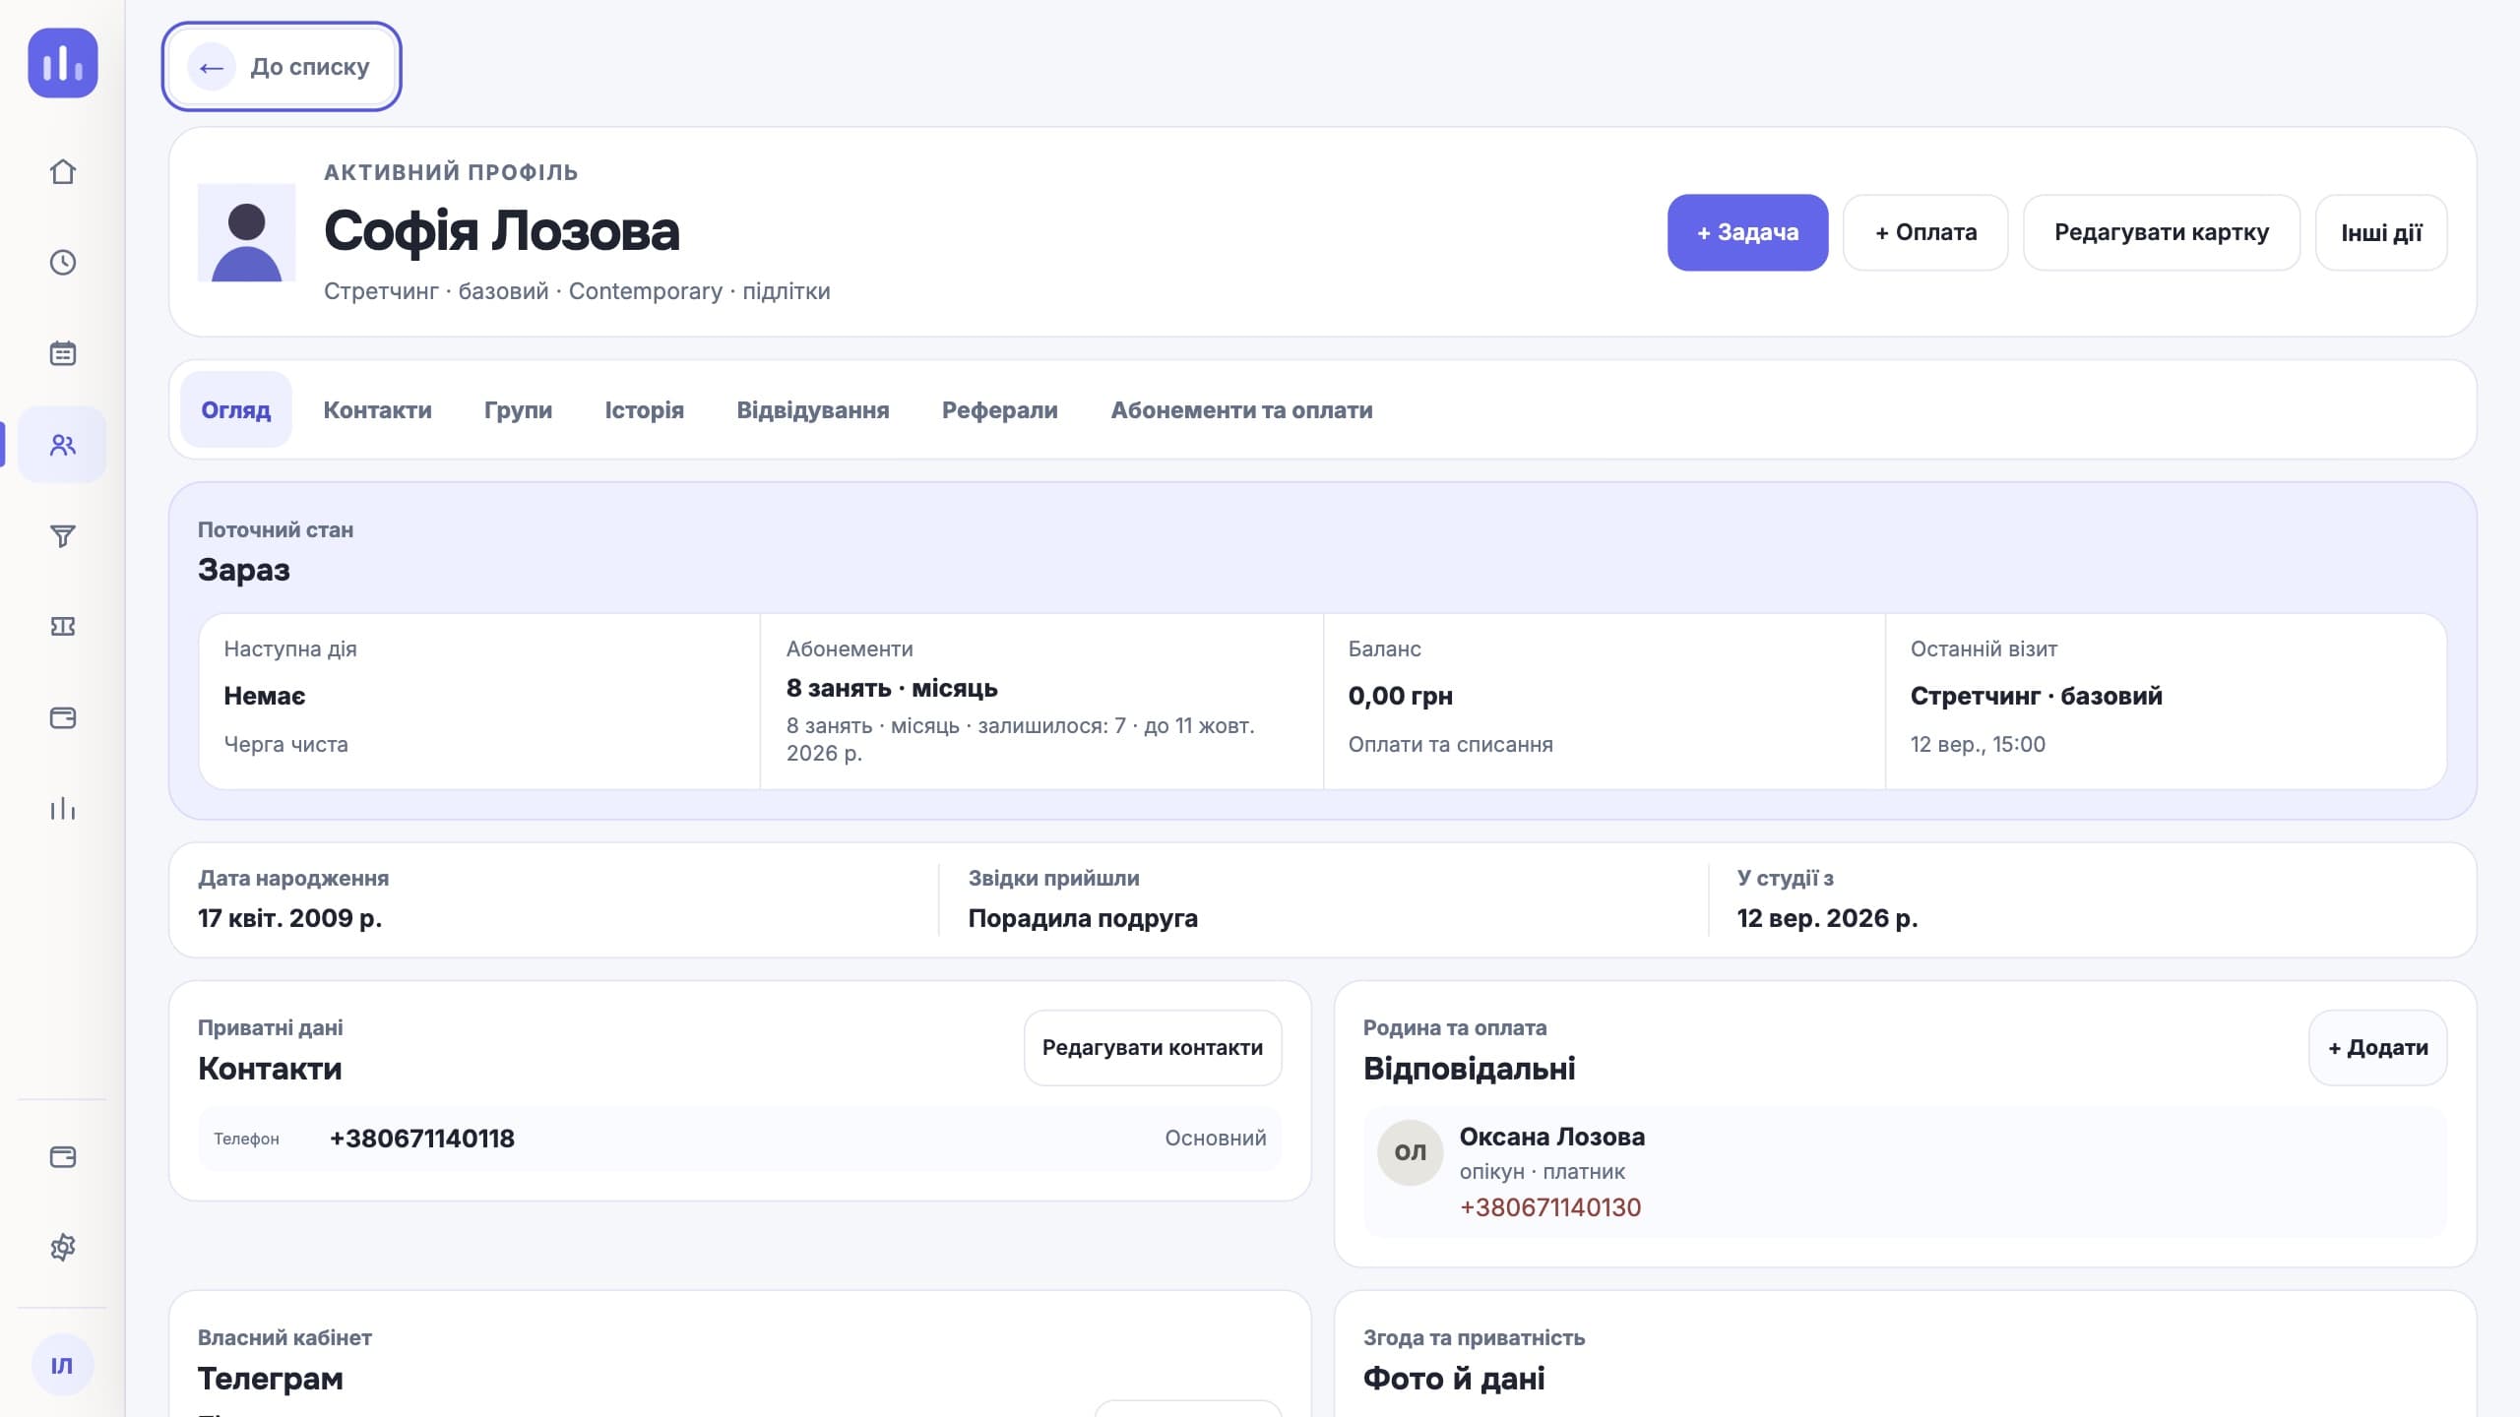This screenshot has height=1417, width=2520.
Task: Click Порадила подруга source value
Action: point(1083,918)
